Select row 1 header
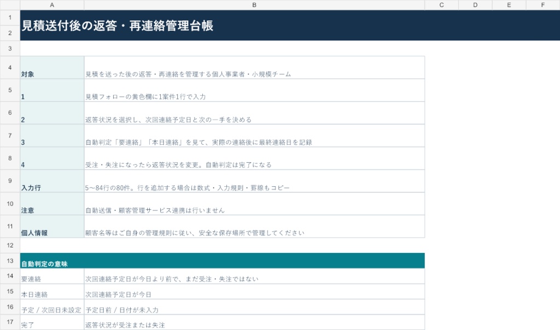This screenshot has width=560, height=330. pos(10,17)
